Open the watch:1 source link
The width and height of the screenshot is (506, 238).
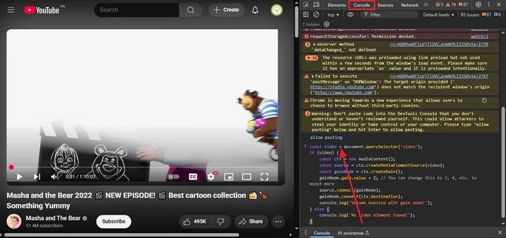tap(479, 37)
